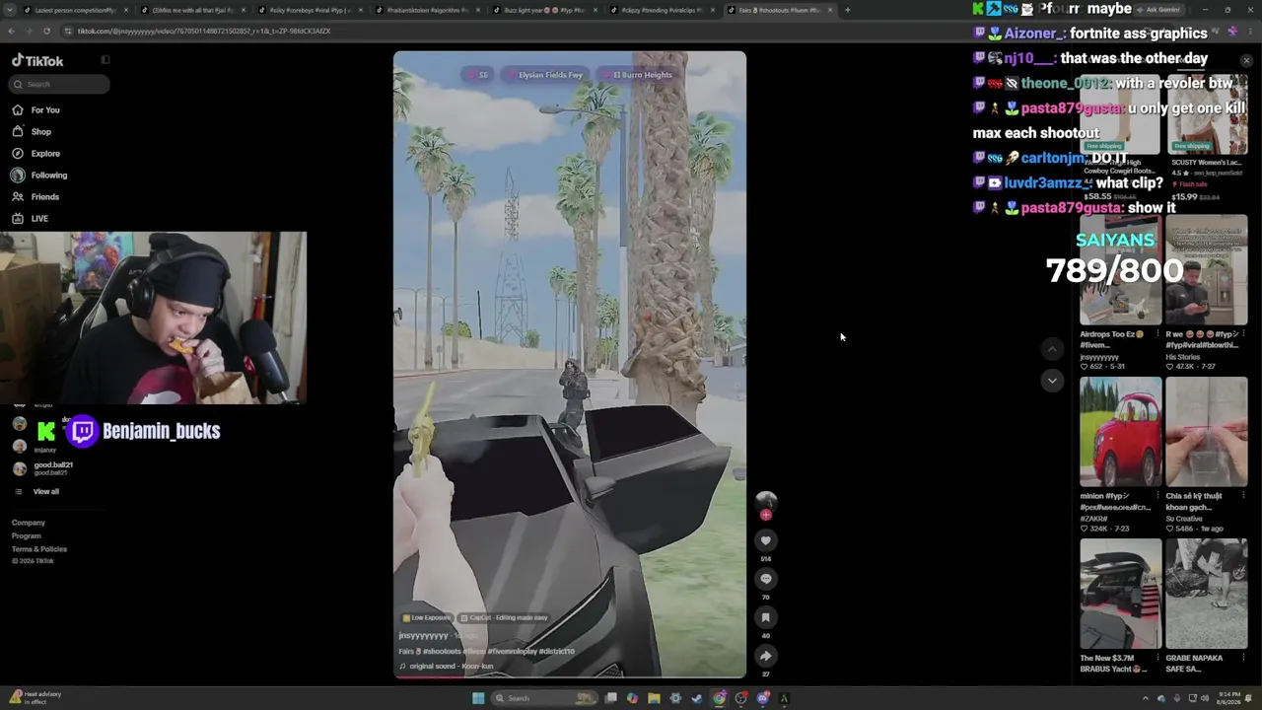The height and width of the screenshot is (710, 1262).
Task: Share the video with arrow icon
Action: (x=765, y=656)
